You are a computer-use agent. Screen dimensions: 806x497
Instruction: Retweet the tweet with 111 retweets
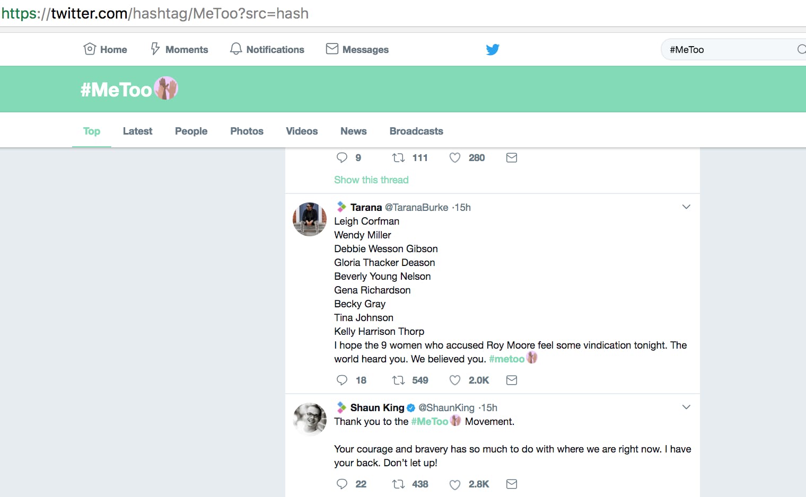point(398,157)
